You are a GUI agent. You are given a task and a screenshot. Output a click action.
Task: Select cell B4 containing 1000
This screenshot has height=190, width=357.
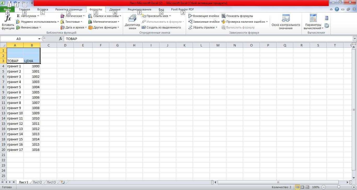pos(32,66)
